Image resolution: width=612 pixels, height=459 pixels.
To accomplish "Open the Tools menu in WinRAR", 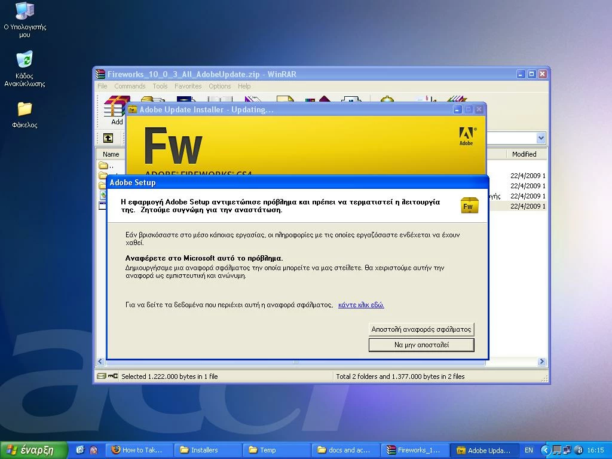I will point(160,86).
